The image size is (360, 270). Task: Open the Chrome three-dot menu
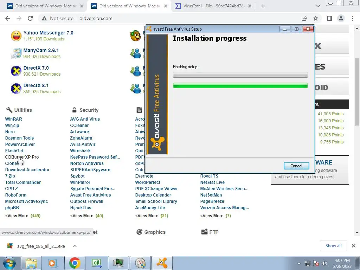click(352, 18)
